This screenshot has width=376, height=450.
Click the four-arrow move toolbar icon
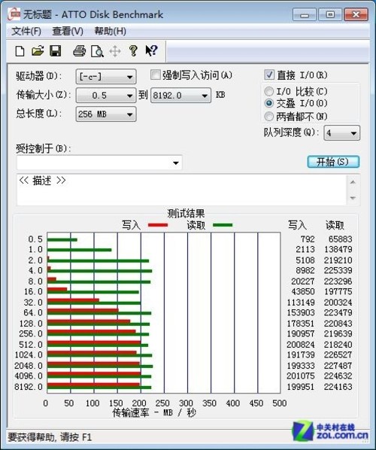(x=115, y=52)
